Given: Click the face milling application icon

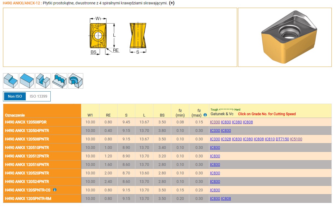Looking at the screenshot, I should point(27,81).
